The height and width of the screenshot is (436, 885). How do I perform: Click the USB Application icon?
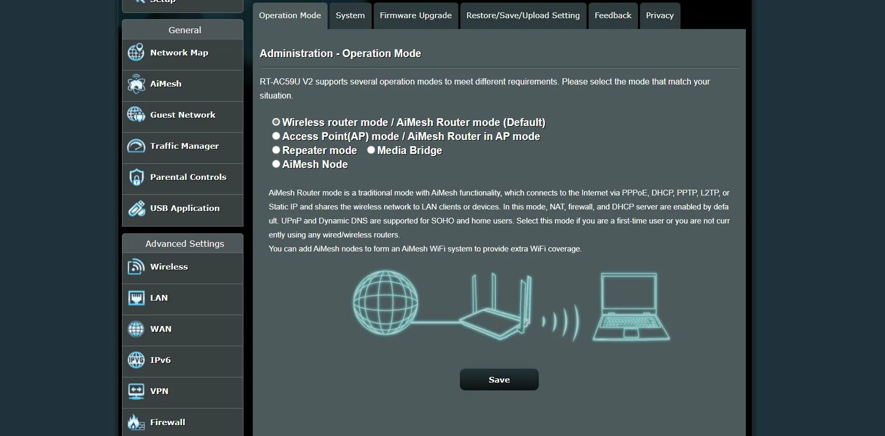[136, 208]
